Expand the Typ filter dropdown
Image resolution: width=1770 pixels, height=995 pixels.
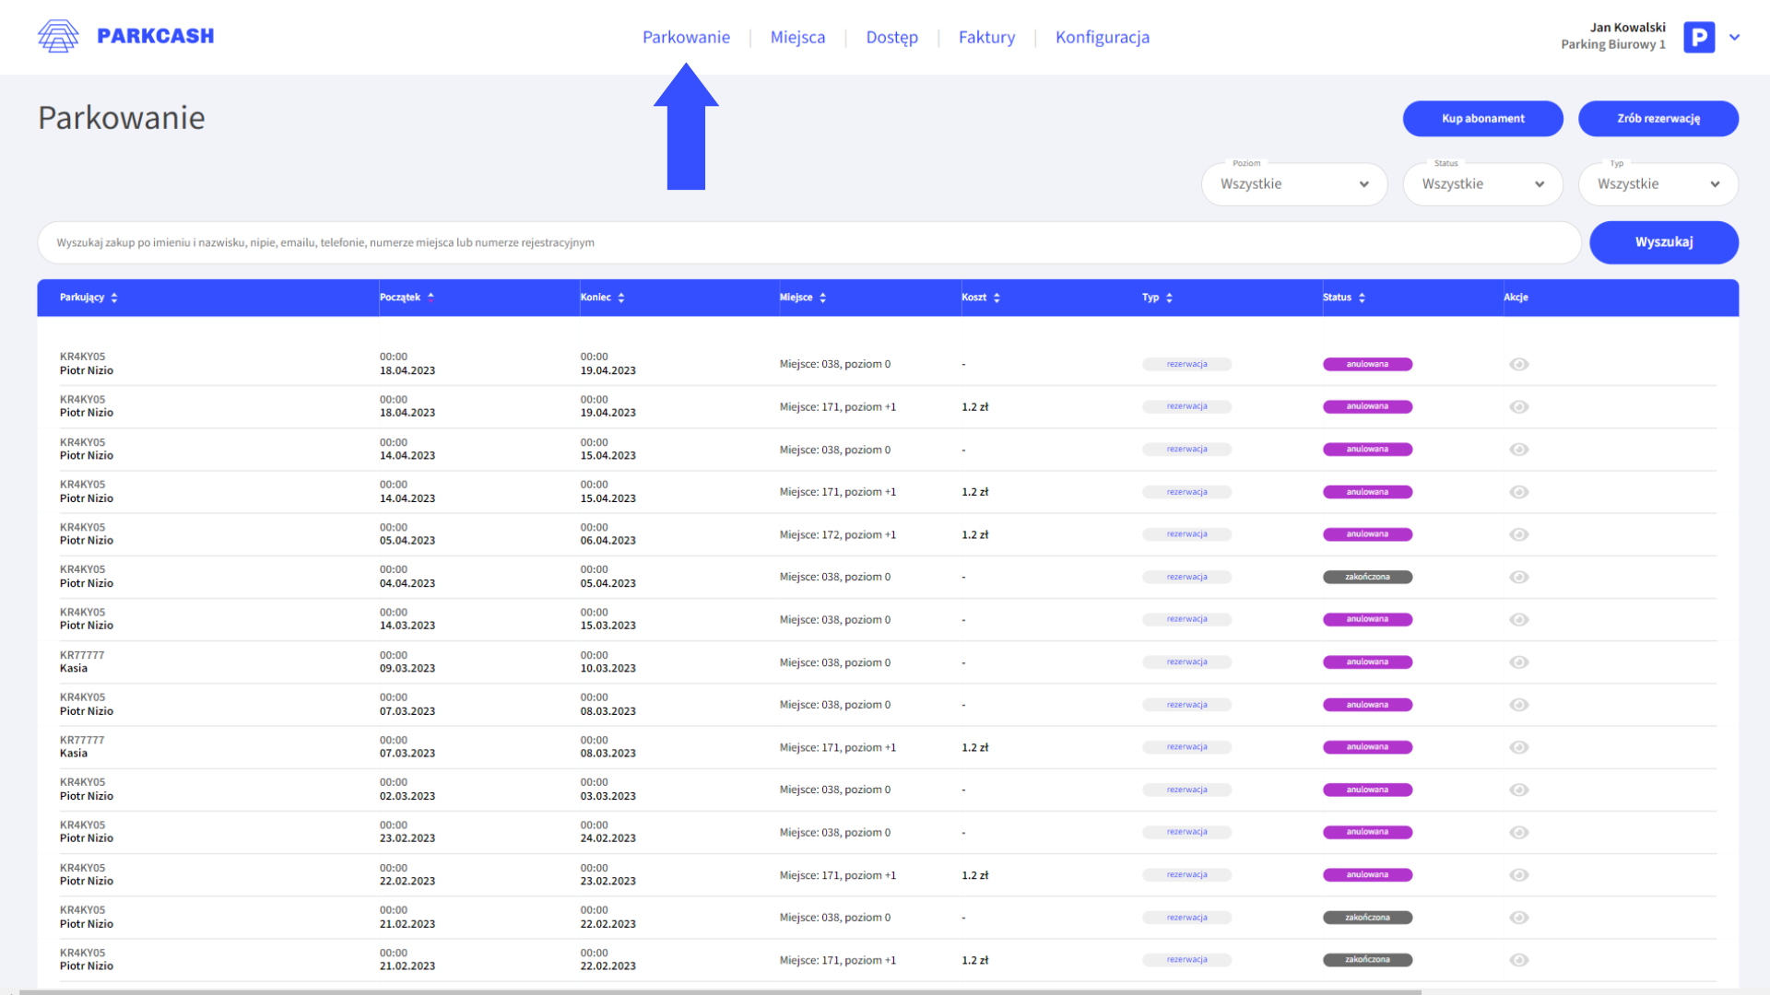(x=1658, y=184)
